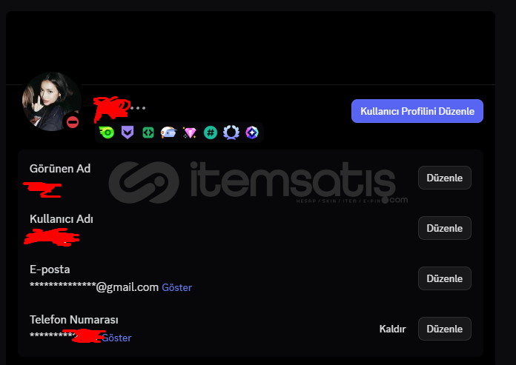516x365 pixels.
Task: Click the black profile banner area
Action: [x=251, y=47]
